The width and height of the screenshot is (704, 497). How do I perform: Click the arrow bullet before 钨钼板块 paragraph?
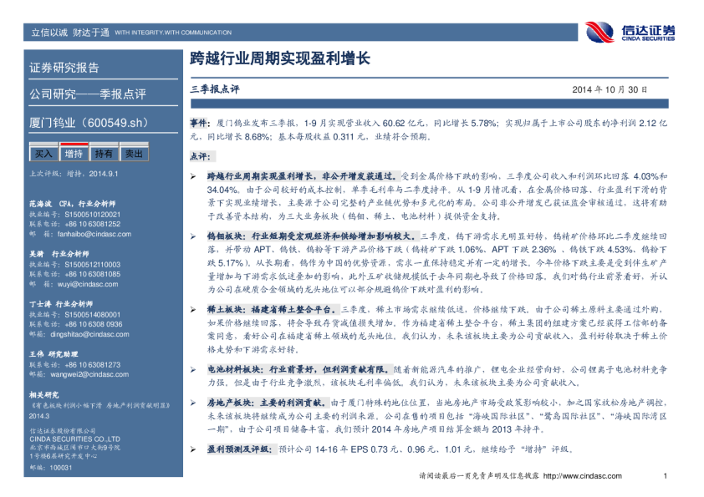coord(193,237)
